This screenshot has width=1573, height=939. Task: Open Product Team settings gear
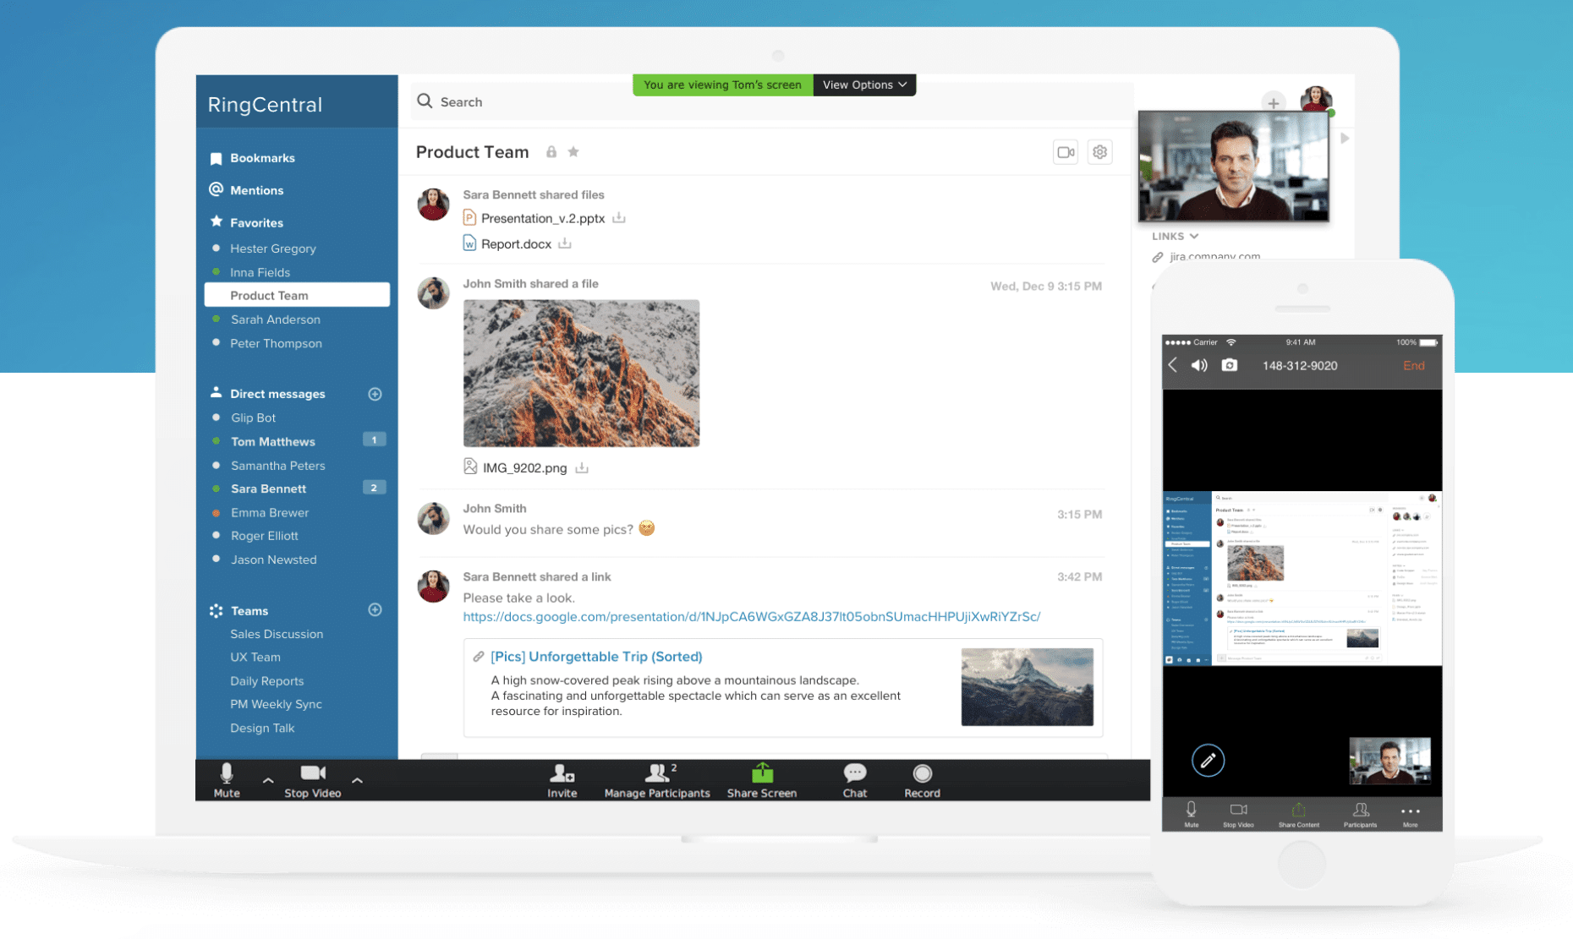pos(1099,152)
